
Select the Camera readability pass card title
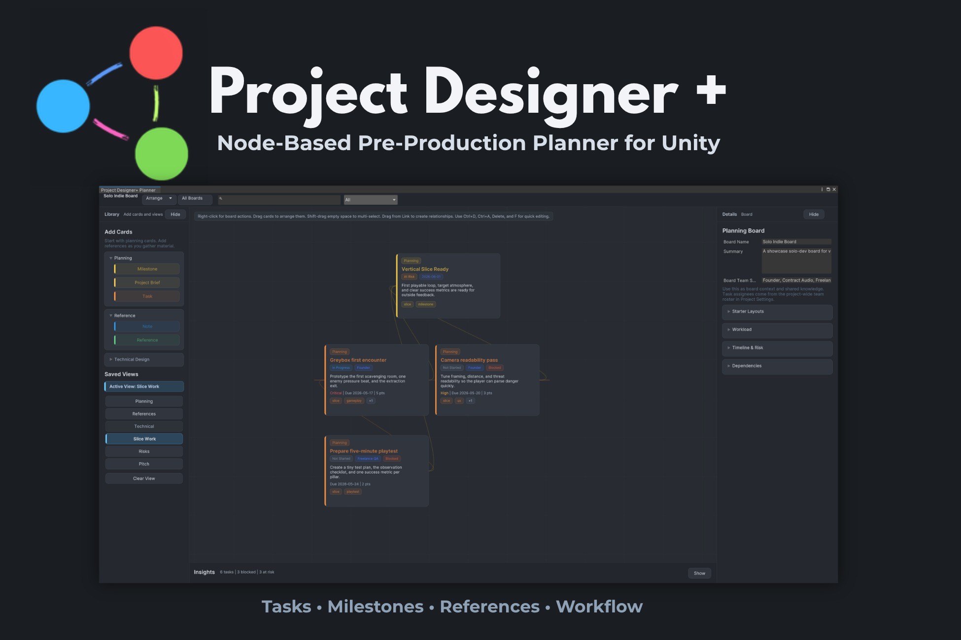point(469,360)
